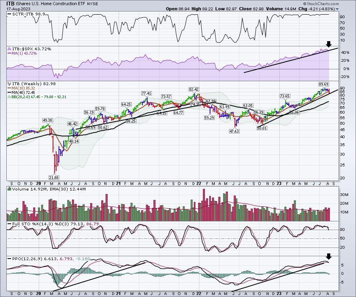Click the black arrow above the PPO line
The width and height of the screenshot is (356, 297).
click(328, 257)
